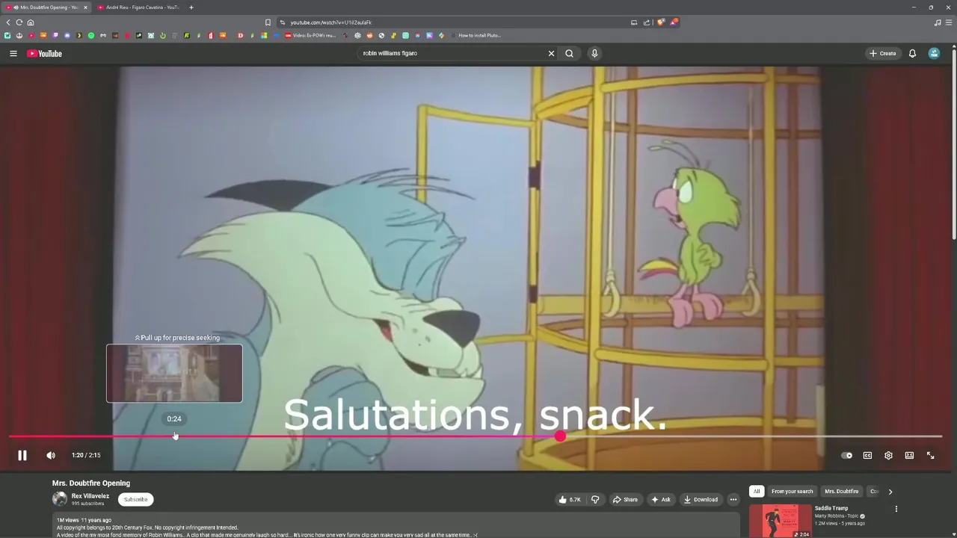Switch to theater mode view
The height and width of the screenshot is (538, 957).
(909, 455)
